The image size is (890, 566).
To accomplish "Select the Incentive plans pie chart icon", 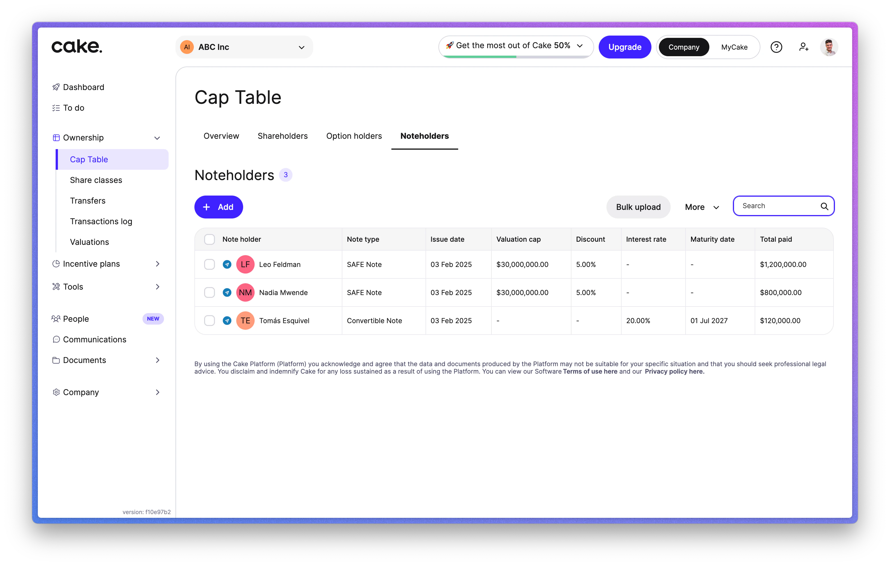I will point(56,264).
